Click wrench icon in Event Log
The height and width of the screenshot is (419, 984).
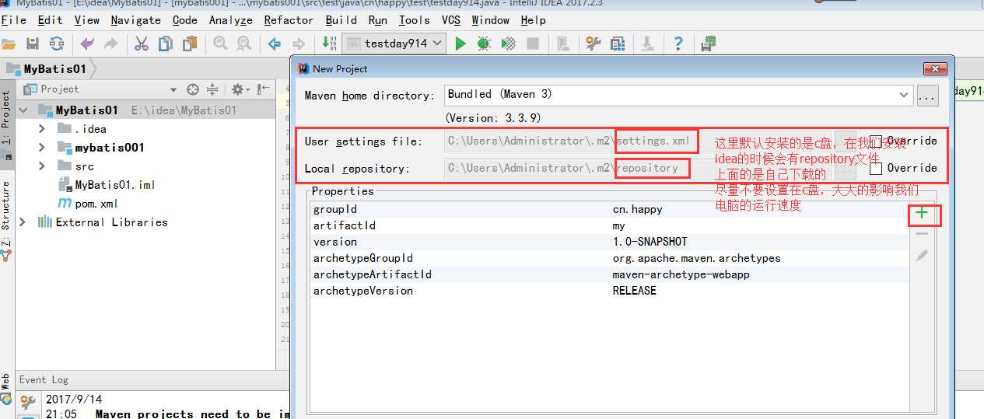pos(28,401)
